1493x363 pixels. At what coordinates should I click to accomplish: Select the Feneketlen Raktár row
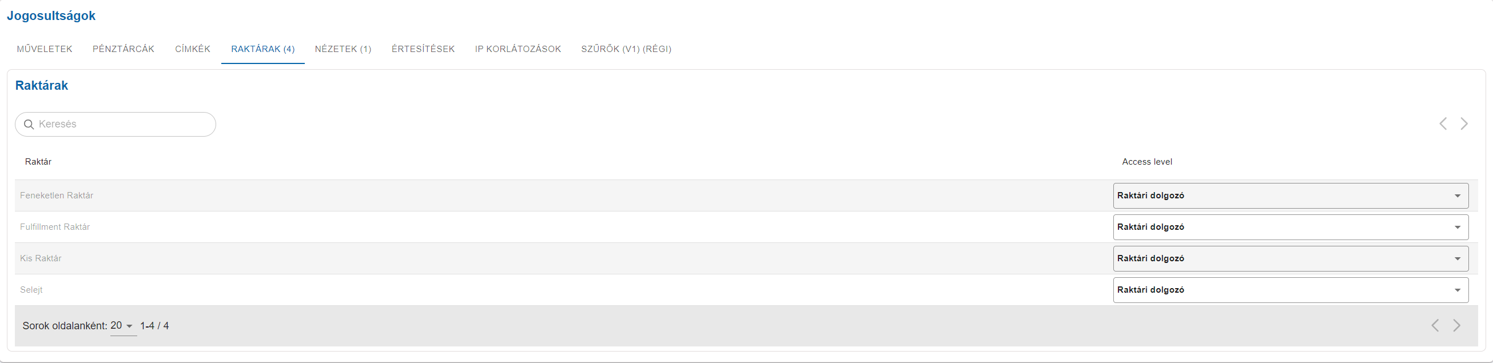pos(747,196)
